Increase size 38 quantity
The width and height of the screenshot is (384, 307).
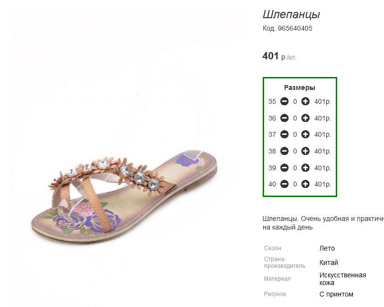305,151
